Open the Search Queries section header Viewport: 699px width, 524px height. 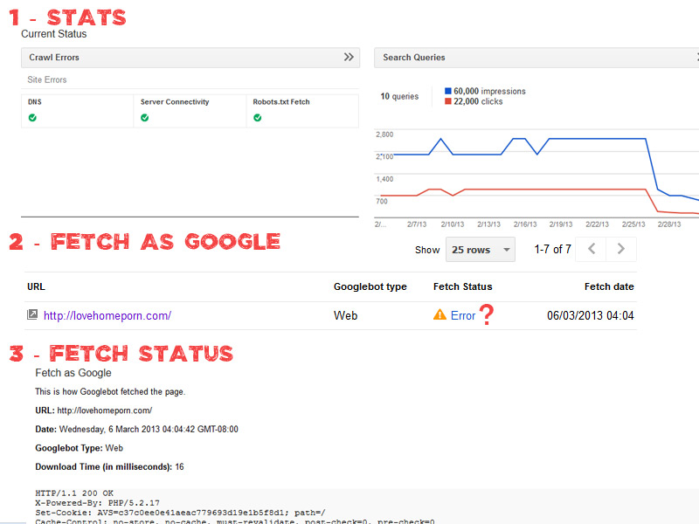point(536,58)
